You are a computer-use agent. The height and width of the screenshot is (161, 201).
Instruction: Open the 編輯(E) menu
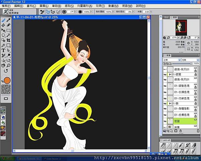(19, 6)
